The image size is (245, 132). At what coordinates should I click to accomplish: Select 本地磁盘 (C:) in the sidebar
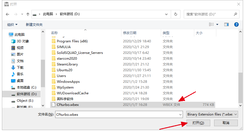26,87
